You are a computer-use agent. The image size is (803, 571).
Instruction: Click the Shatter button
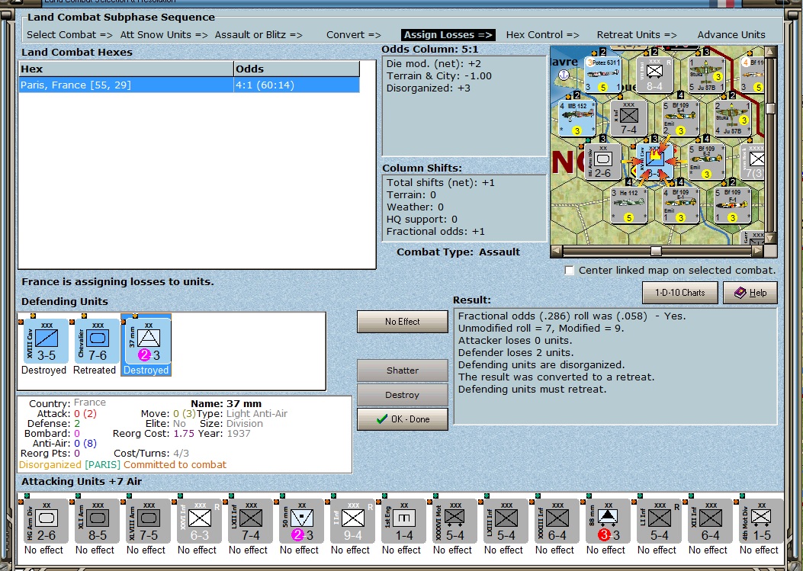(x=403, y=371)
